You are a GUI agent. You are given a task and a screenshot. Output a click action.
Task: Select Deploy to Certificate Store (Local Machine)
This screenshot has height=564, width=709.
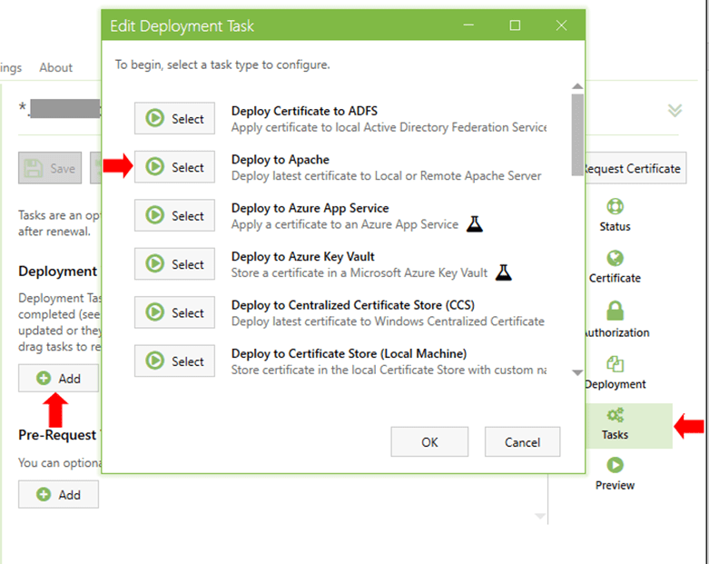175,361
